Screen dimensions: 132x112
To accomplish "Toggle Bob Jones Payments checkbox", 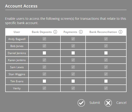I will point(73,46).
